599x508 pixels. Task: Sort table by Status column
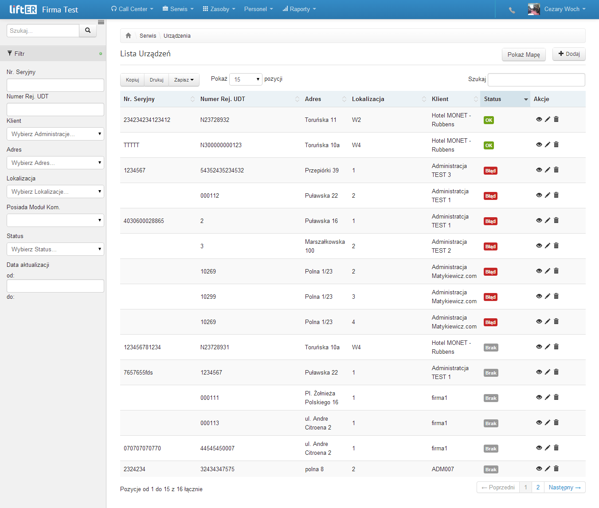coord(505,99)
